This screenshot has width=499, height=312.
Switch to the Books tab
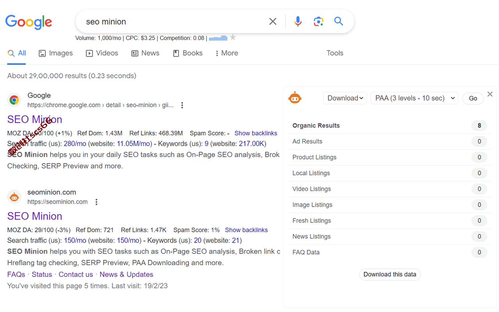[188, 53]
